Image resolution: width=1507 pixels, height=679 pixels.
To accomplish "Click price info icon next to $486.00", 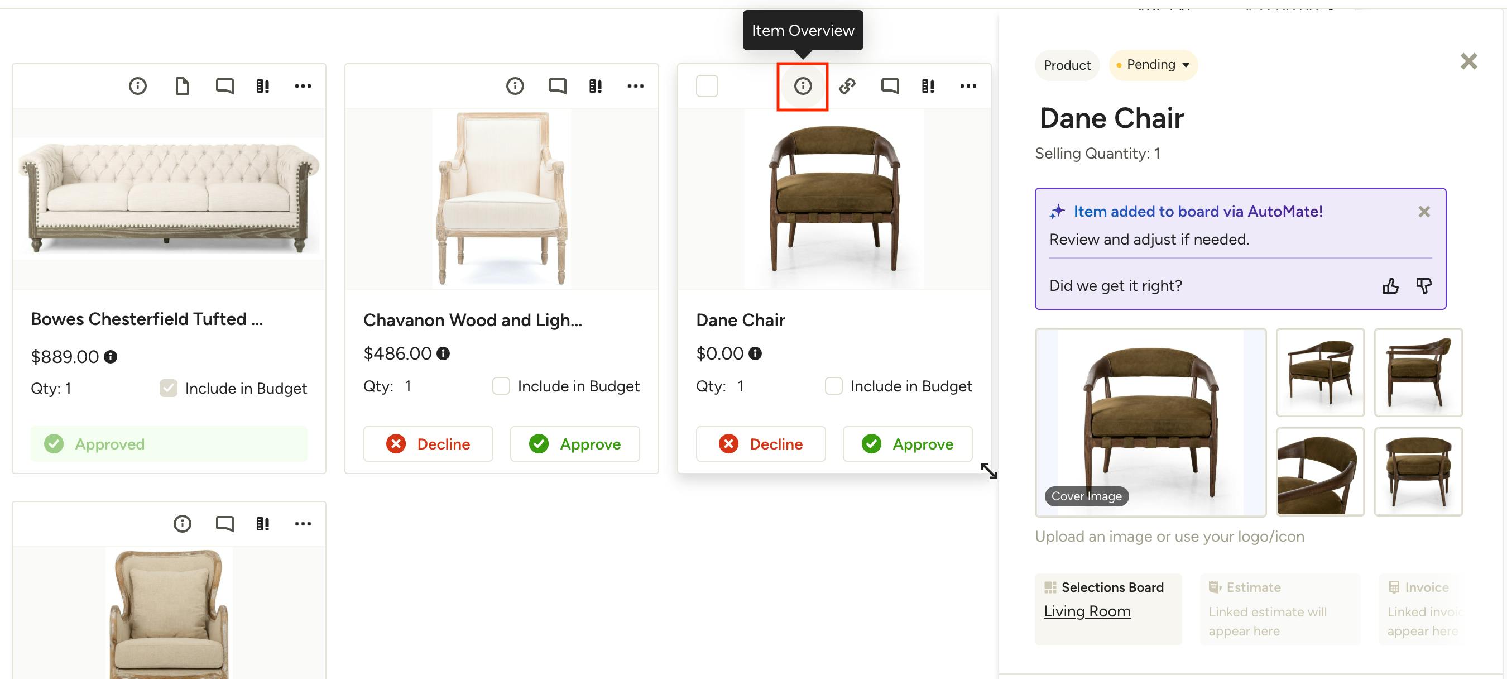I will coord(443,353).
